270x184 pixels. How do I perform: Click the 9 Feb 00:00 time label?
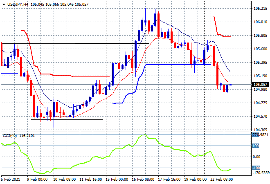(x=37, y=180)
